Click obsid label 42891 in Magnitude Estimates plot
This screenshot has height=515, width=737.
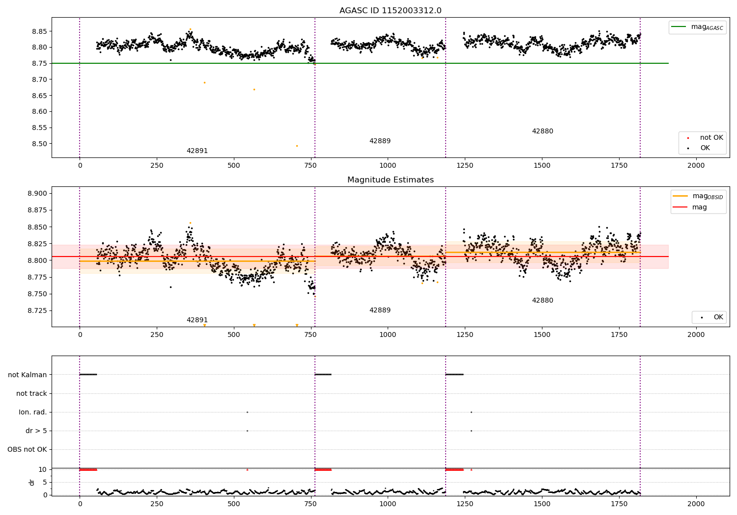(x=197, y=320)
